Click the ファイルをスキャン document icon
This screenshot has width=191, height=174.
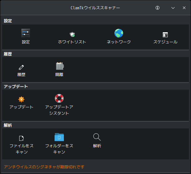click(21, 138)
